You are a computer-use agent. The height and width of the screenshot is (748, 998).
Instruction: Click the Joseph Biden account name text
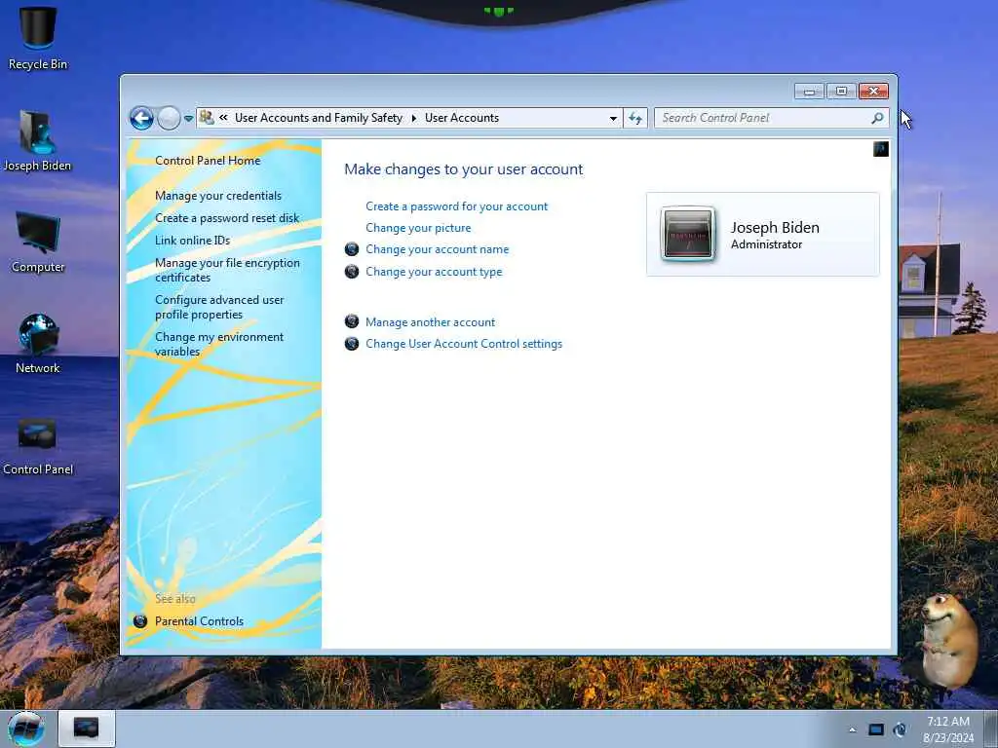(775, 228)
